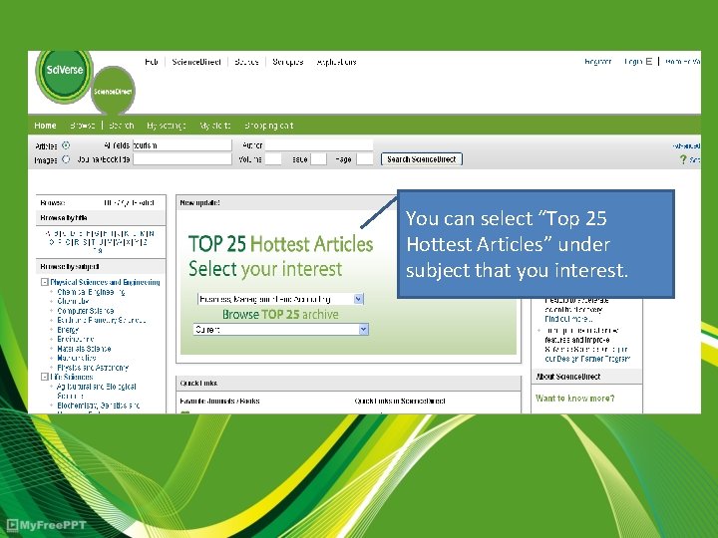This screenshot has width=718, height=538.
Task: Open the Home tab
Action: click(x=45, y=126)
